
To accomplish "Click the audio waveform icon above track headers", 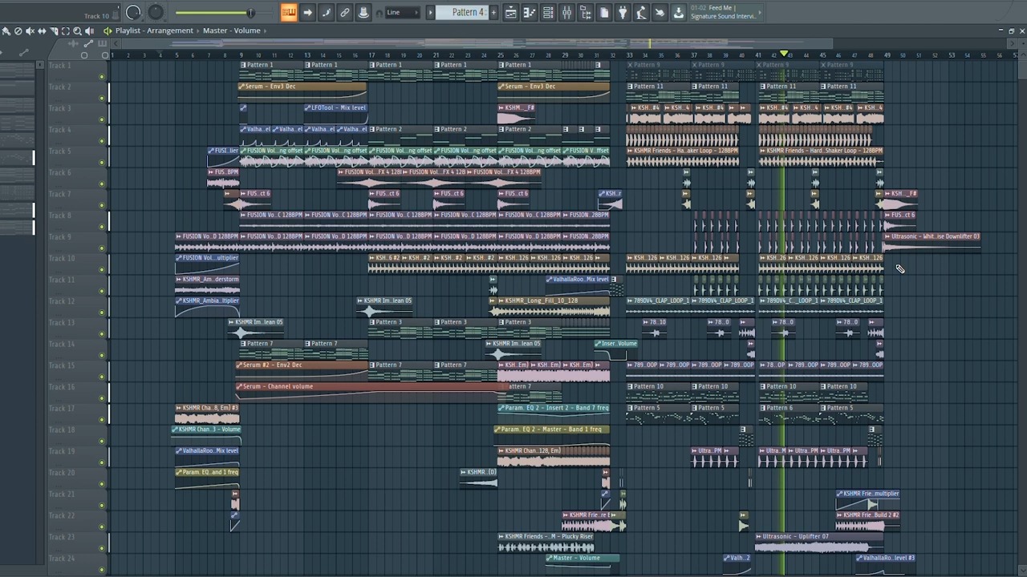I will coord(73,43).
